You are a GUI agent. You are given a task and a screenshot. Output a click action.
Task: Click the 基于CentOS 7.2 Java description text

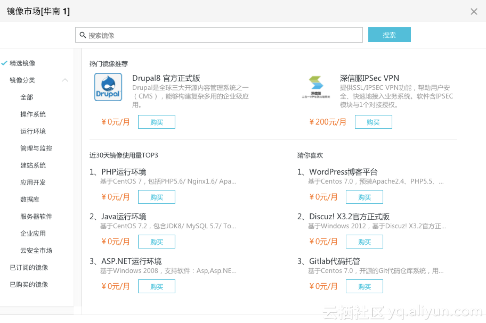(x=168, y=226)
